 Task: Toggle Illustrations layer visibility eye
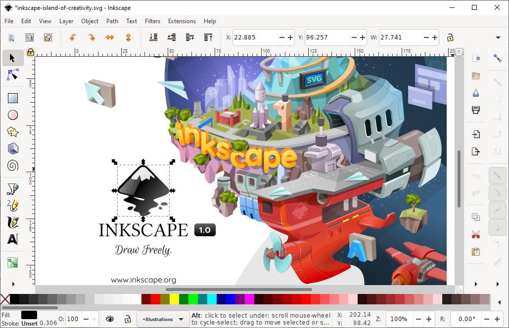110,319
